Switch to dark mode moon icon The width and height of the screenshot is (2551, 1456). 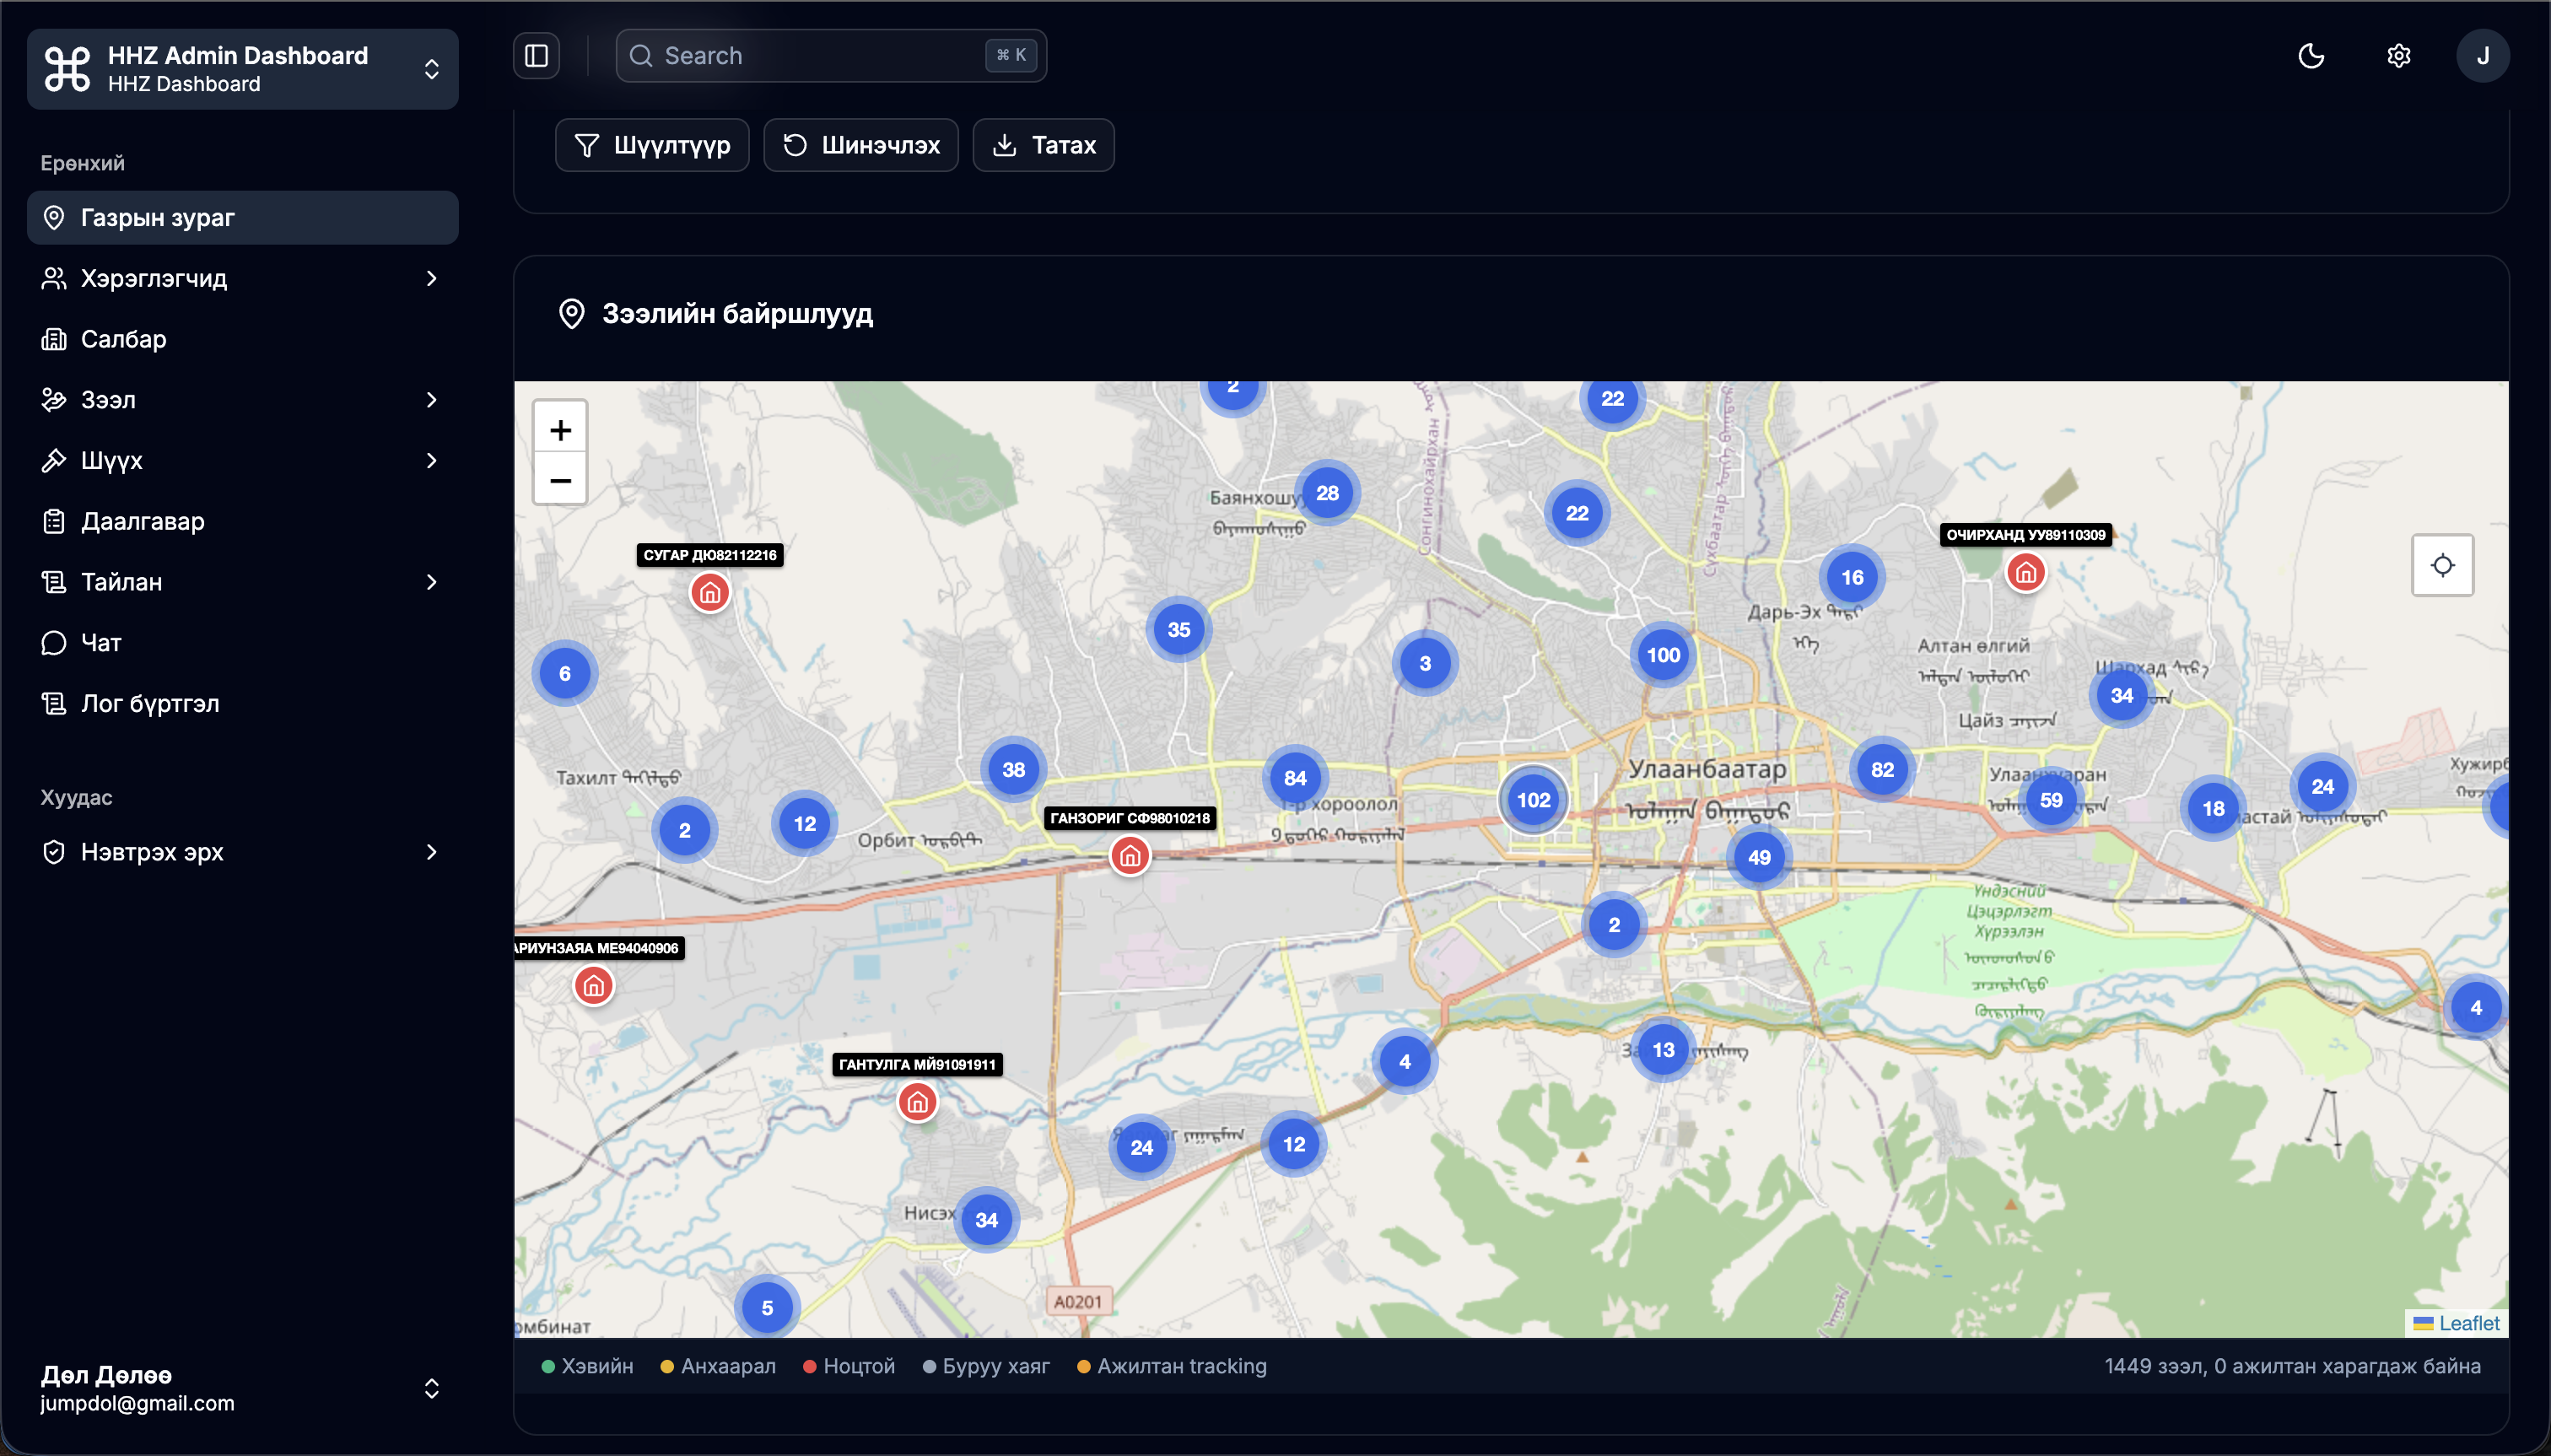pyautogui.click(x=2311, y=56)
